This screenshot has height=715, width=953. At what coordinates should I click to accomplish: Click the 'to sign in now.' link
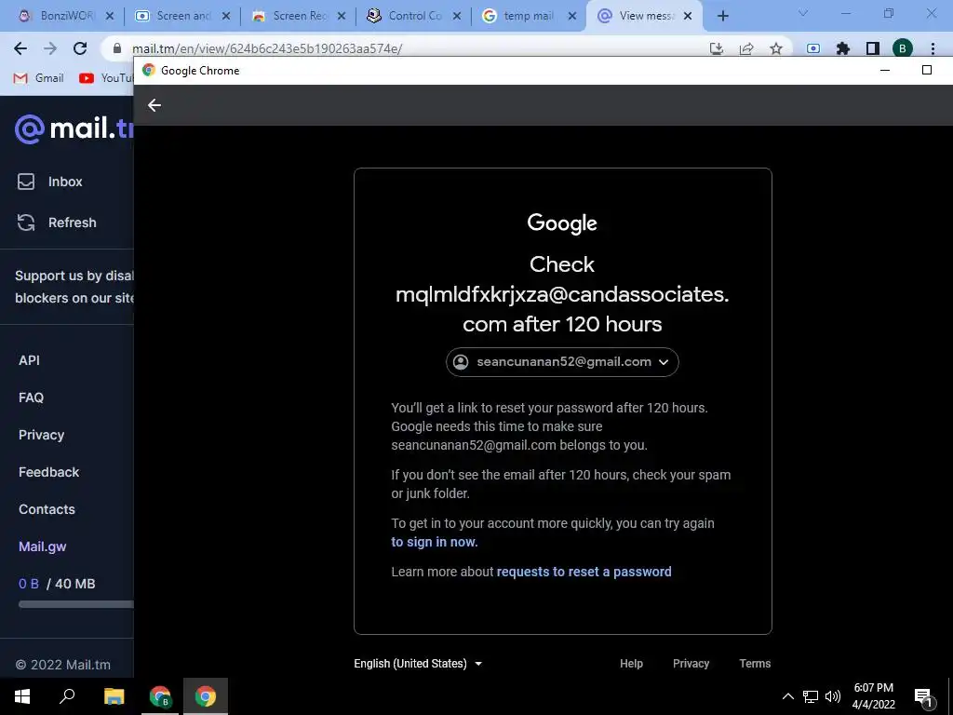(x=434, y=542)
